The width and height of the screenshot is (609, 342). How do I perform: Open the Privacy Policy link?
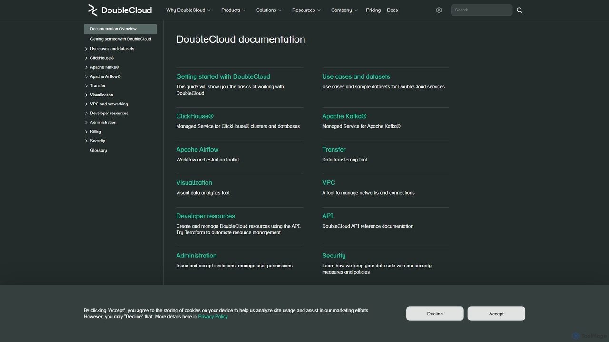(x=213, y=317)
